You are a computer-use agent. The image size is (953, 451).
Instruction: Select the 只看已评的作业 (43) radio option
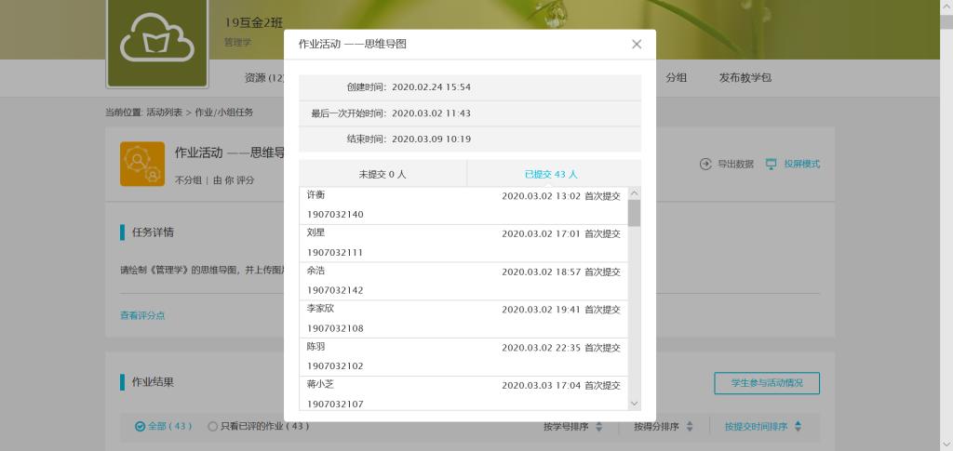tap(213, 427)
